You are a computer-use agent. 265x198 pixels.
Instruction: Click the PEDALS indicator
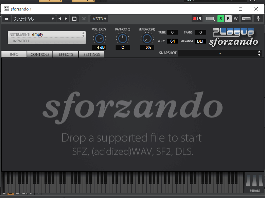(x=254, y=183)
